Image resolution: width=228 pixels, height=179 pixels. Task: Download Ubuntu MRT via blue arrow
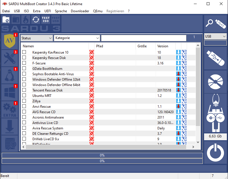tap(178, 95)
